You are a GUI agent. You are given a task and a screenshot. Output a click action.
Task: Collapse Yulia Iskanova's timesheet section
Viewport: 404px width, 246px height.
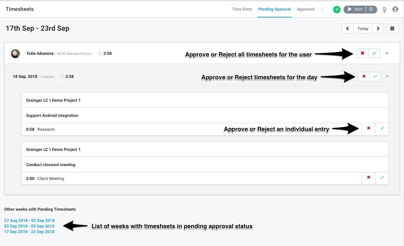point(387,53)
